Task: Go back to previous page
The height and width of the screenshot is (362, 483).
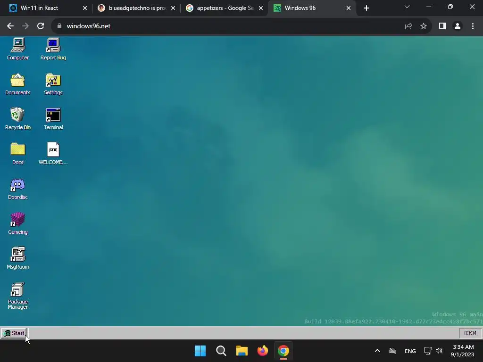Action: point(10,26)
